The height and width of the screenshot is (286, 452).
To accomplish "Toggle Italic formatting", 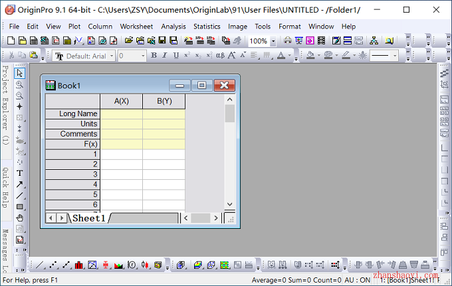I will click(x=165, y=55).
